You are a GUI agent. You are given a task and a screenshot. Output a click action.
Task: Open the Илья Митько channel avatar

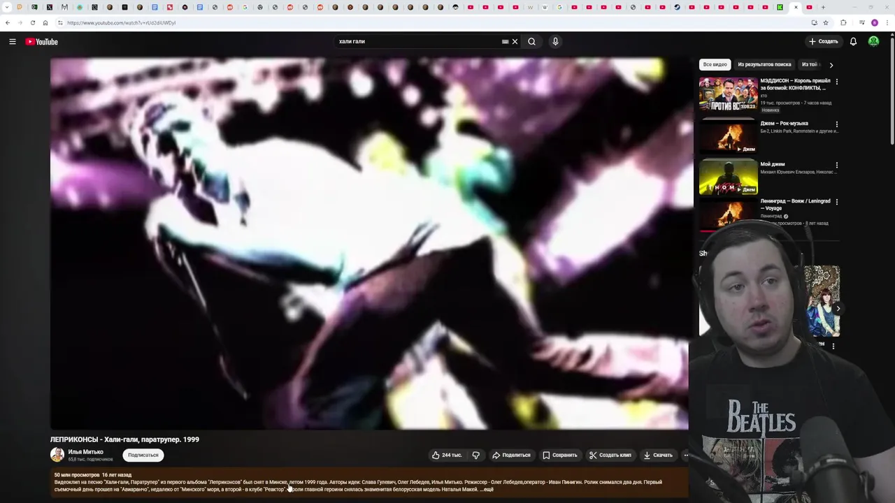tap(57, 455)
